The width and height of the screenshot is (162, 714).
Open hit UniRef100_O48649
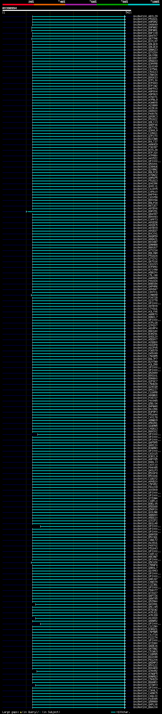click(x=145, y=25)
